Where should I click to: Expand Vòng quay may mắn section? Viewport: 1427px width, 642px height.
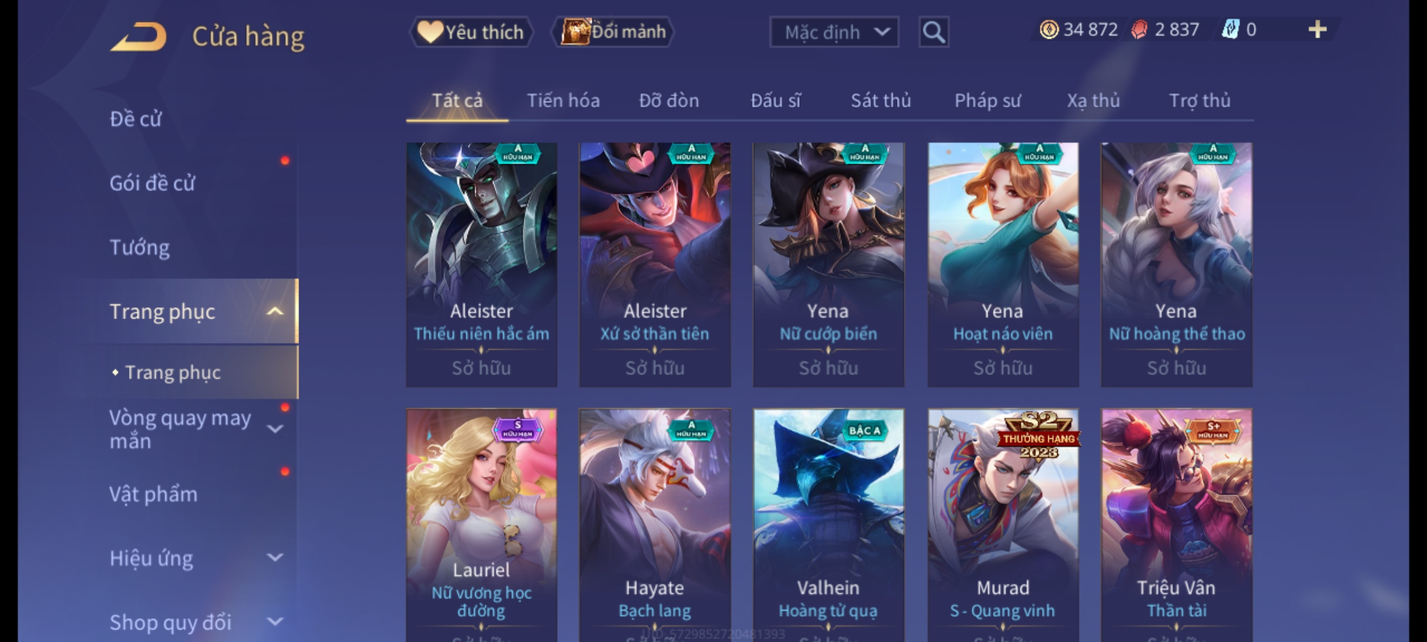(x=275, y=429)
